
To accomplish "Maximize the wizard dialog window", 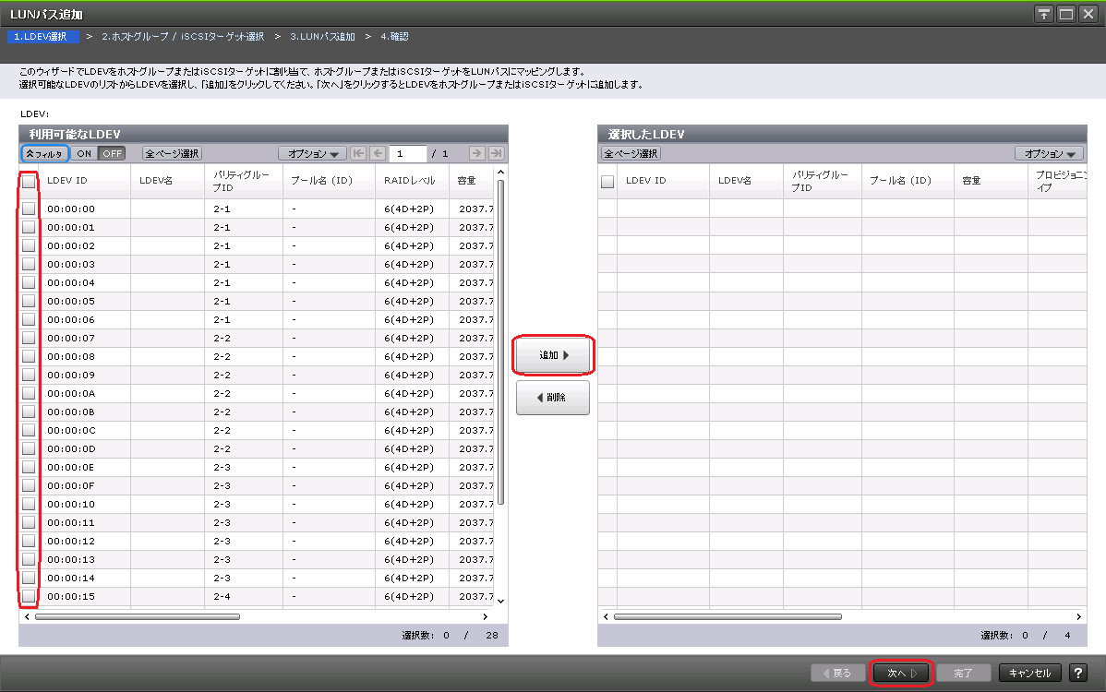I will pos(1066,14).
